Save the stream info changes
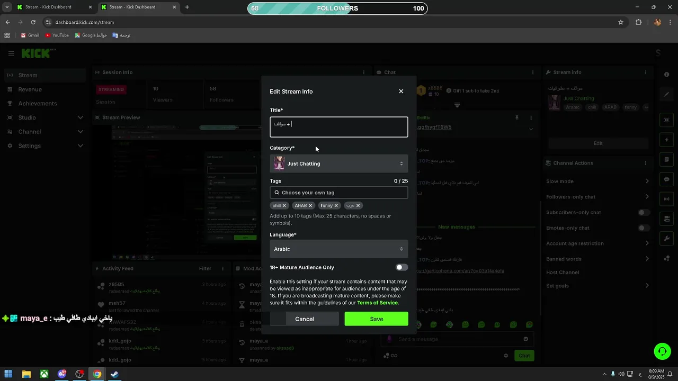This screenshot has height=381, width=678. (377, 319)
